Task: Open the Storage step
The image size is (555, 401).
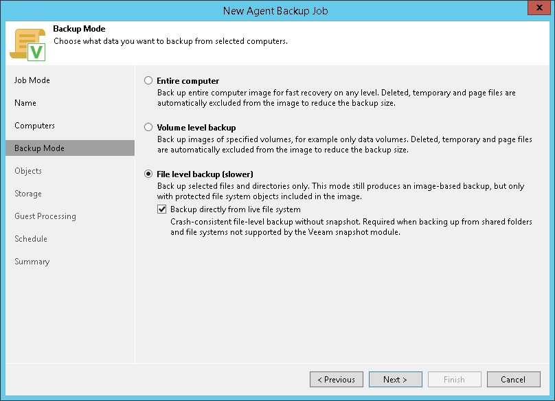Action: click(28, 194)
